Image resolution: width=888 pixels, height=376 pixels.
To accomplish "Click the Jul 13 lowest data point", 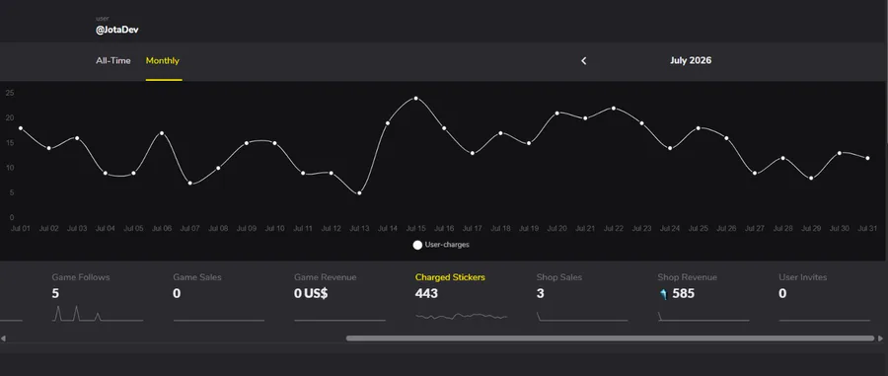I will pos(359,193).
